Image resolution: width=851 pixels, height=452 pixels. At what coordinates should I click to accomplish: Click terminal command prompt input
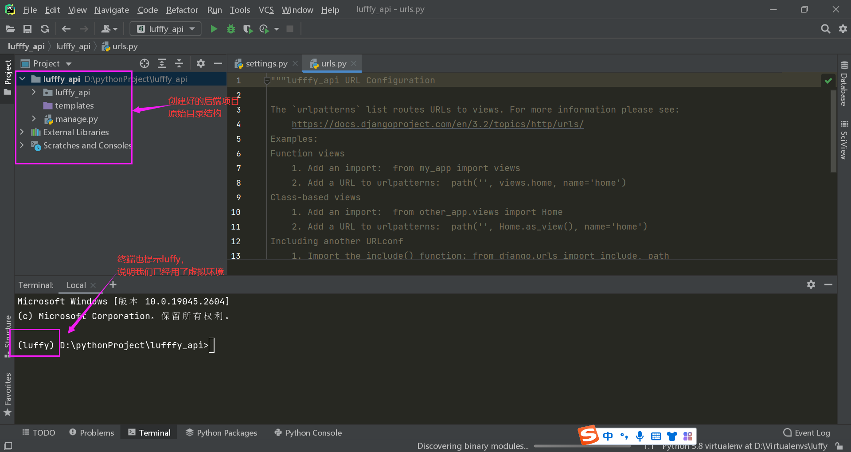pyautogui.click(x=211, y=345)
